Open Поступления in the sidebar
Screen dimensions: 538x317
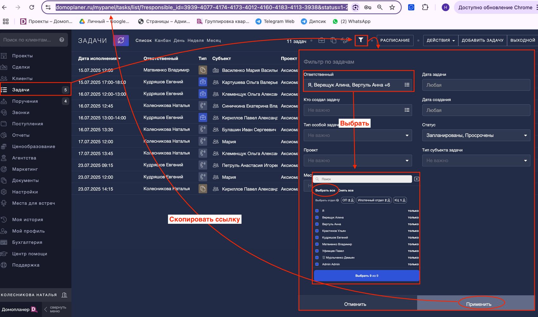tap(28, 124)
